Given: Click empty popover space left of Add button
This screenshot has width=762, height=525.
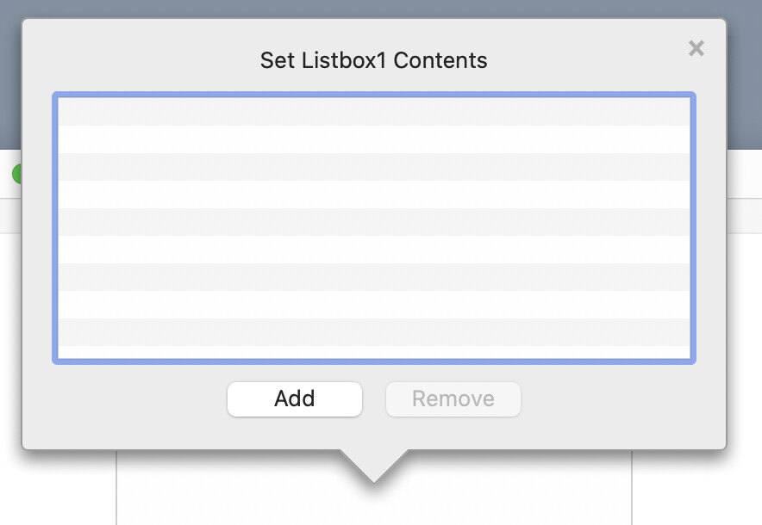Looking at the screenshot, I should coord(129,399).
